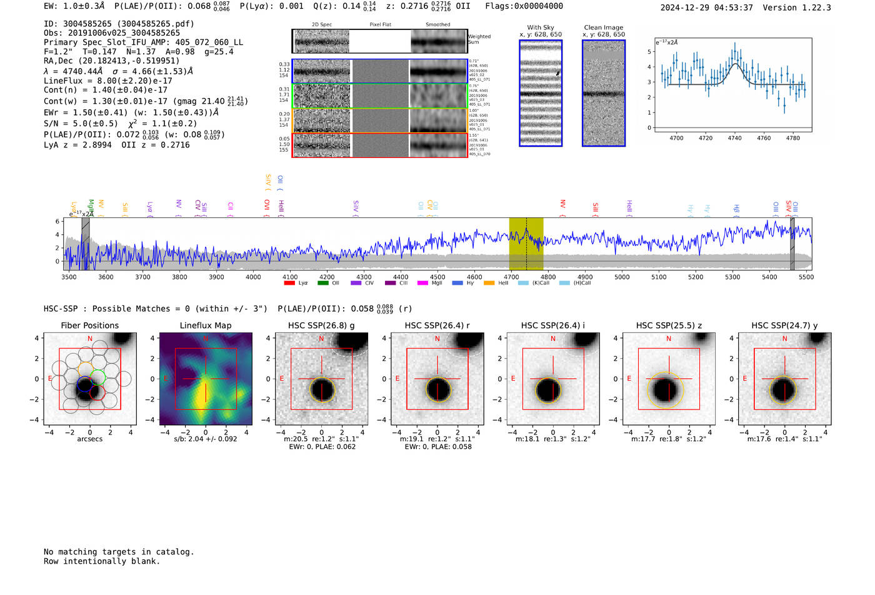Screen dimensions: 875x595
Task: Select the HSC SSP(26.8) g cutout
Action: pos(321,379)
